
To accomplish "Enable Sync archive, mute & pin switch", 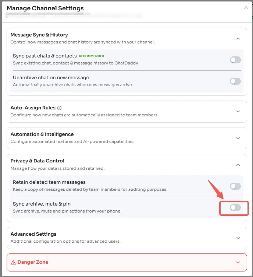I will pos(235,208).
